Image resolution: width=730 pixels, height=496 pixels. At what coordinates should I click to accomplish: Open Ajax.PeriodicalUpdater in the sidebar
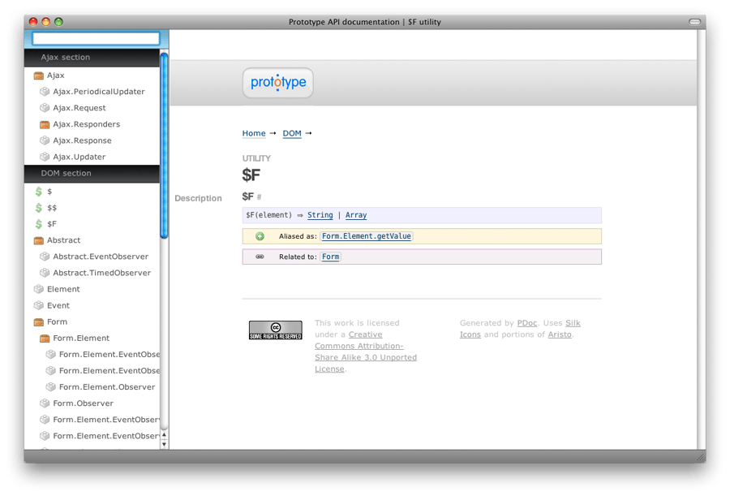(x=99, y=92)
